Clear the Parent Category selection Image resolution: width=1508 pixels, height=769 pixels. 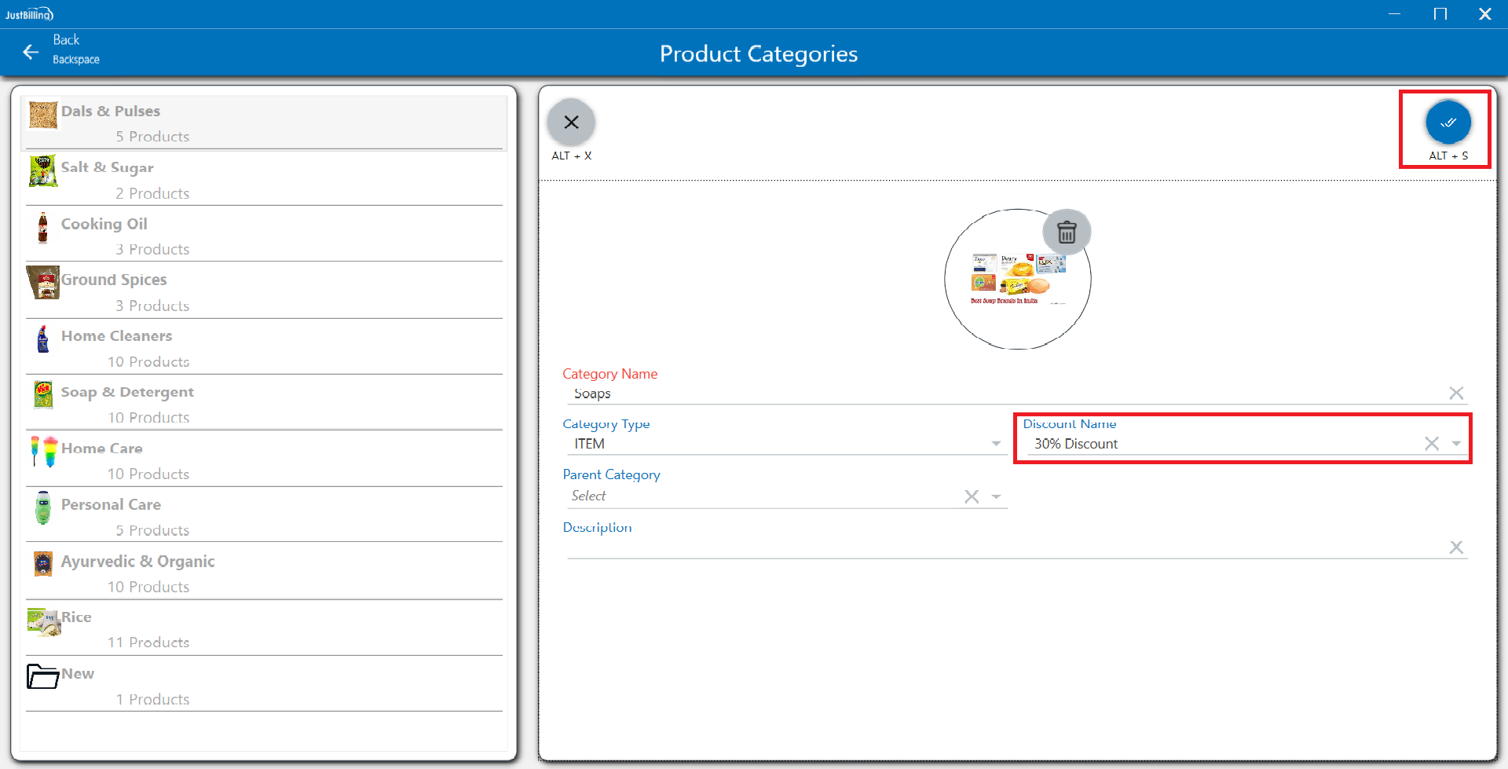(x=972, y=496)
